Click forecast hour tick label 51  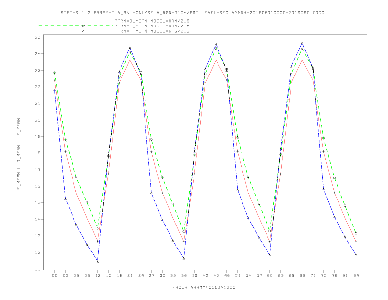point(238,275)
